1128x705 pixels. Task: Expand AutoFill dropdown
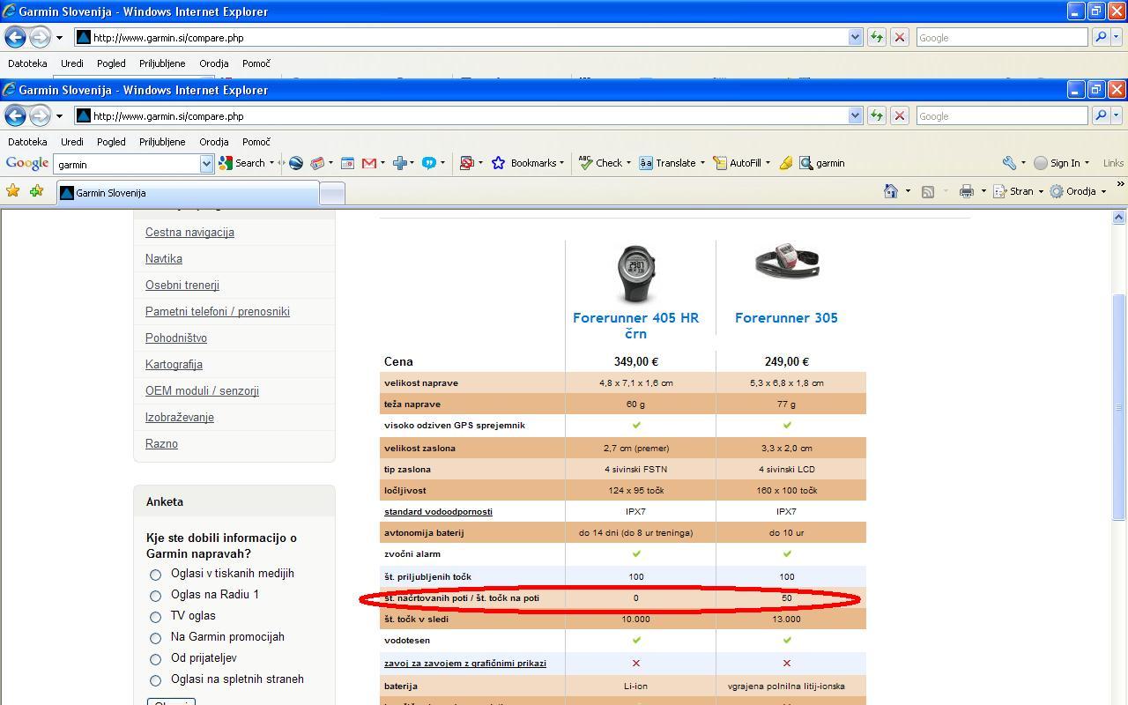pos(768,163)
